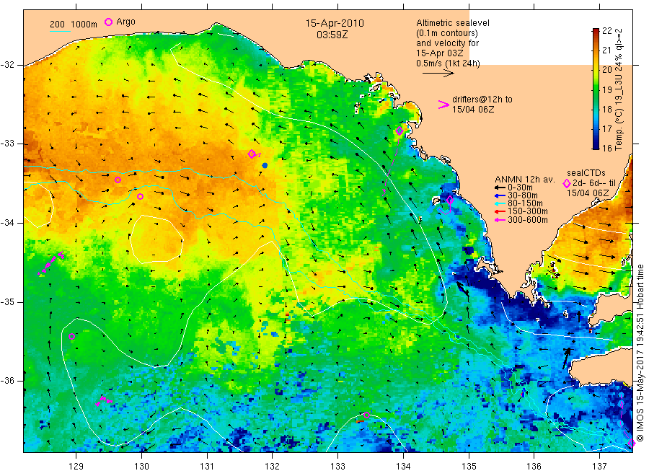Click the Argo circle near 129.6E, -33.5

(x=118, y=180)
